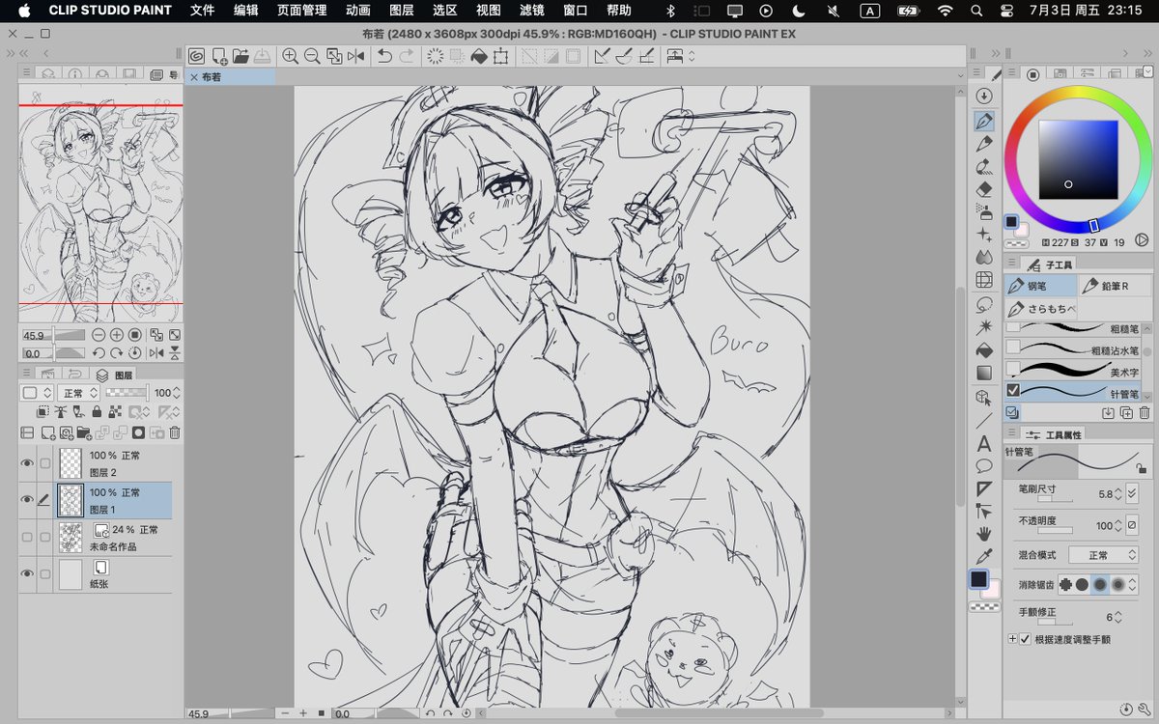Click Delete sub tool trash icon
1159x724 pixels.
[x=1145, y=413]
